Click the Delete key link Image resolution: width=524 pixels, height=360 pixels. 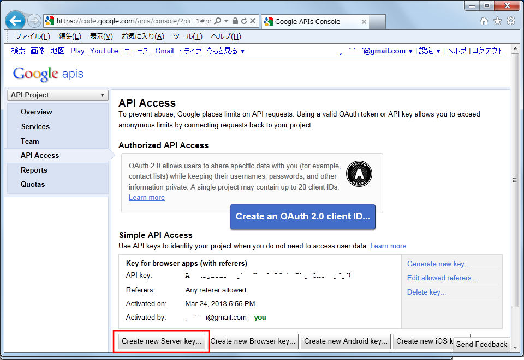tap(426, 292)
